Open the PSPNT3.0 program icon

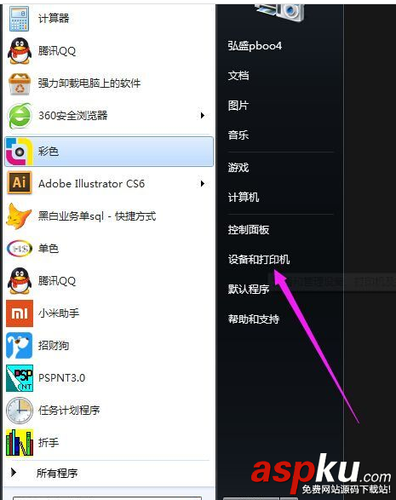tap(20, 378)
